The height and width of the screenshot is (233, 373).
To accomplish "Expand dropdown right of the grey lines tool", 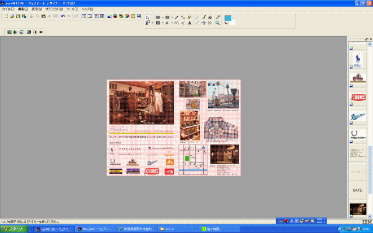I will pyautogui.click(x=172, y=23).
